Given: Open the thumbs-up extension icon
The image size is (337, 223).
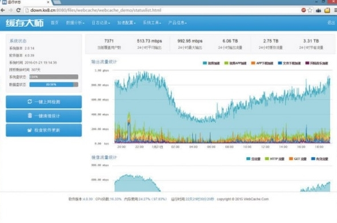Looking at the screenshot, I should coord(319,10).
